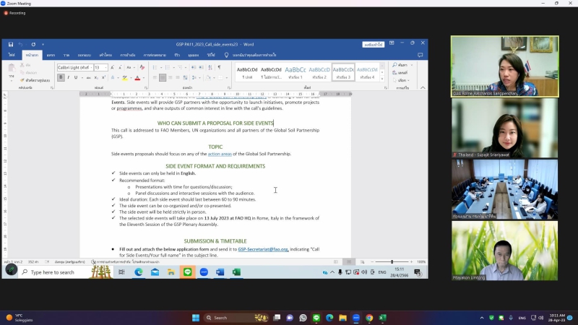Click the Redo/Repeat icon in Word's title bar
Viewport: 578px width, 325px height.
(33, 44)
